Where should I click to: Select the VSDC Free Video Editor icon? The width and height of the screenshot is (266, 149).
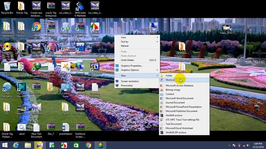point(22,90)
